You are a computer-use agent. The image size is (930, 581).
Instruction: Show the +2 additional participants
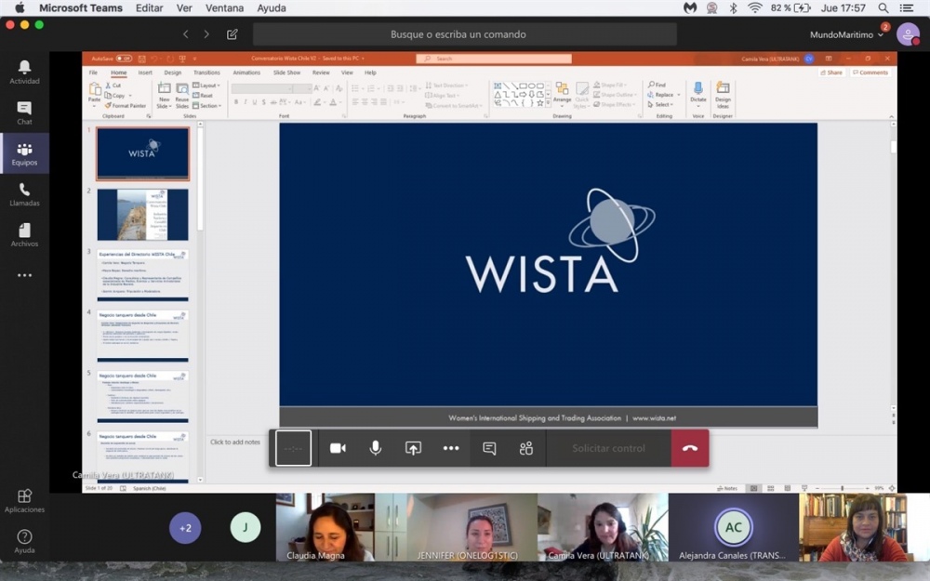(x=185, y=528)
